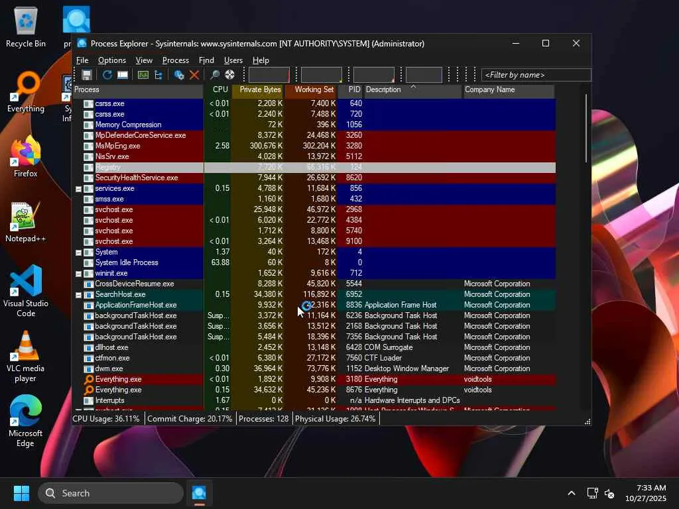Open the Find menu
This screenshot has width=679, height=509.
[206, 60]
